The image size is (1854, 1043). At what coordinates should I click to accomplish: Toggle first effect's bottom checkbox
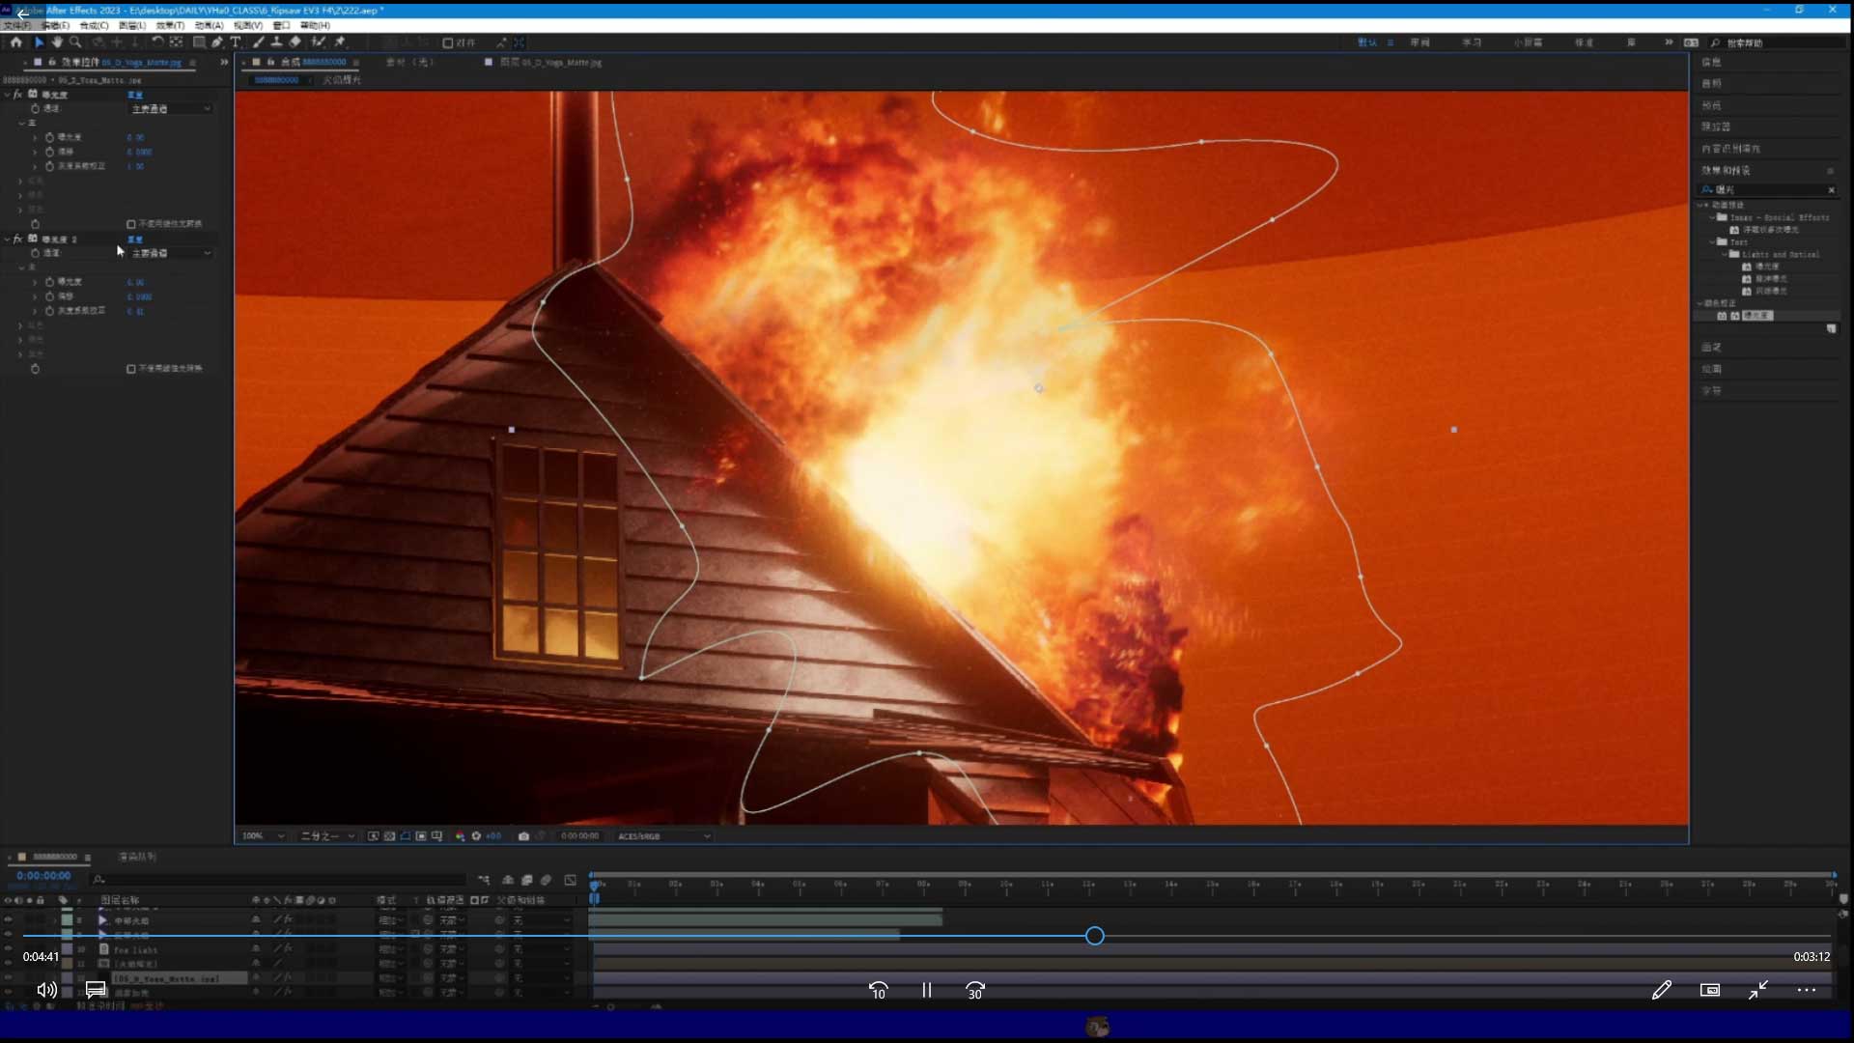[131, 224]
